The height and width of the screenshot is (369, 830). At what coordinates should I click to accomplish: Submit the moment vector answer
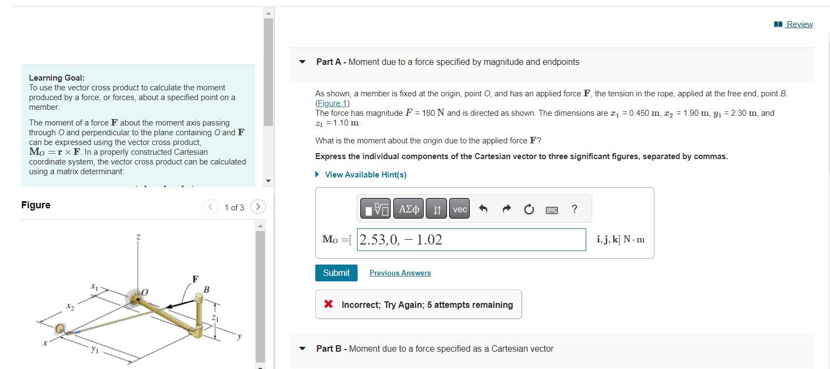(x=336, y=273)
